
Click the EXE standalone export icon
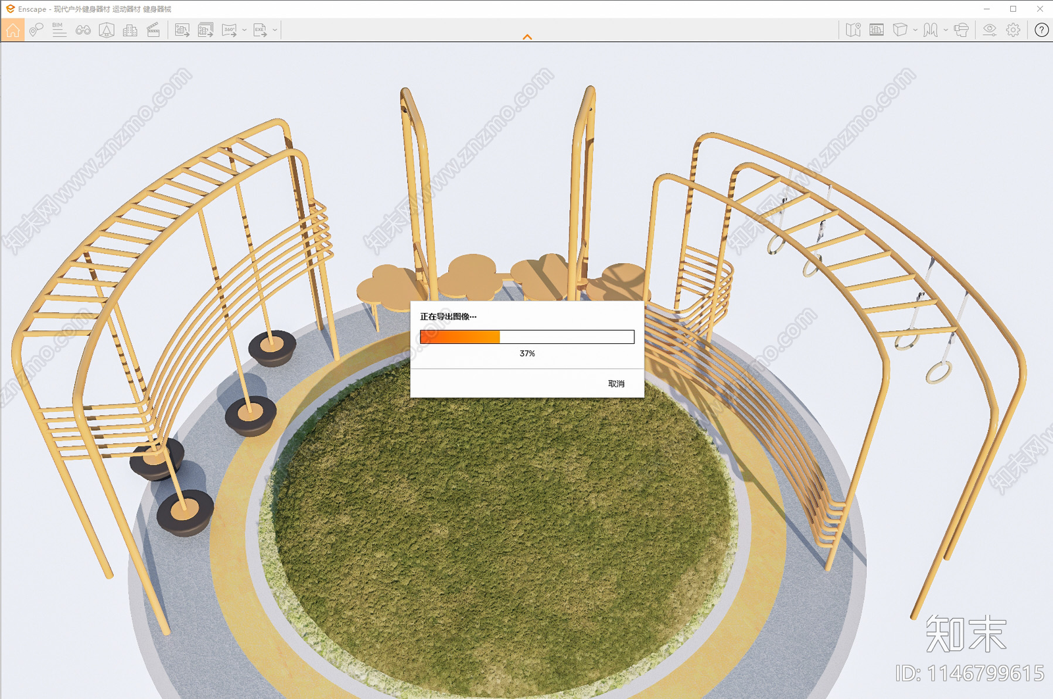click(261, 30)
